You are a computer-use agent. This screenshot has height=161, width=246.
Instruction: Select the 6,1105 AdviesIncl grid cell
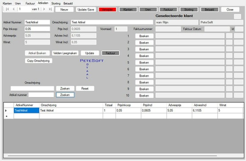(205, 110)
